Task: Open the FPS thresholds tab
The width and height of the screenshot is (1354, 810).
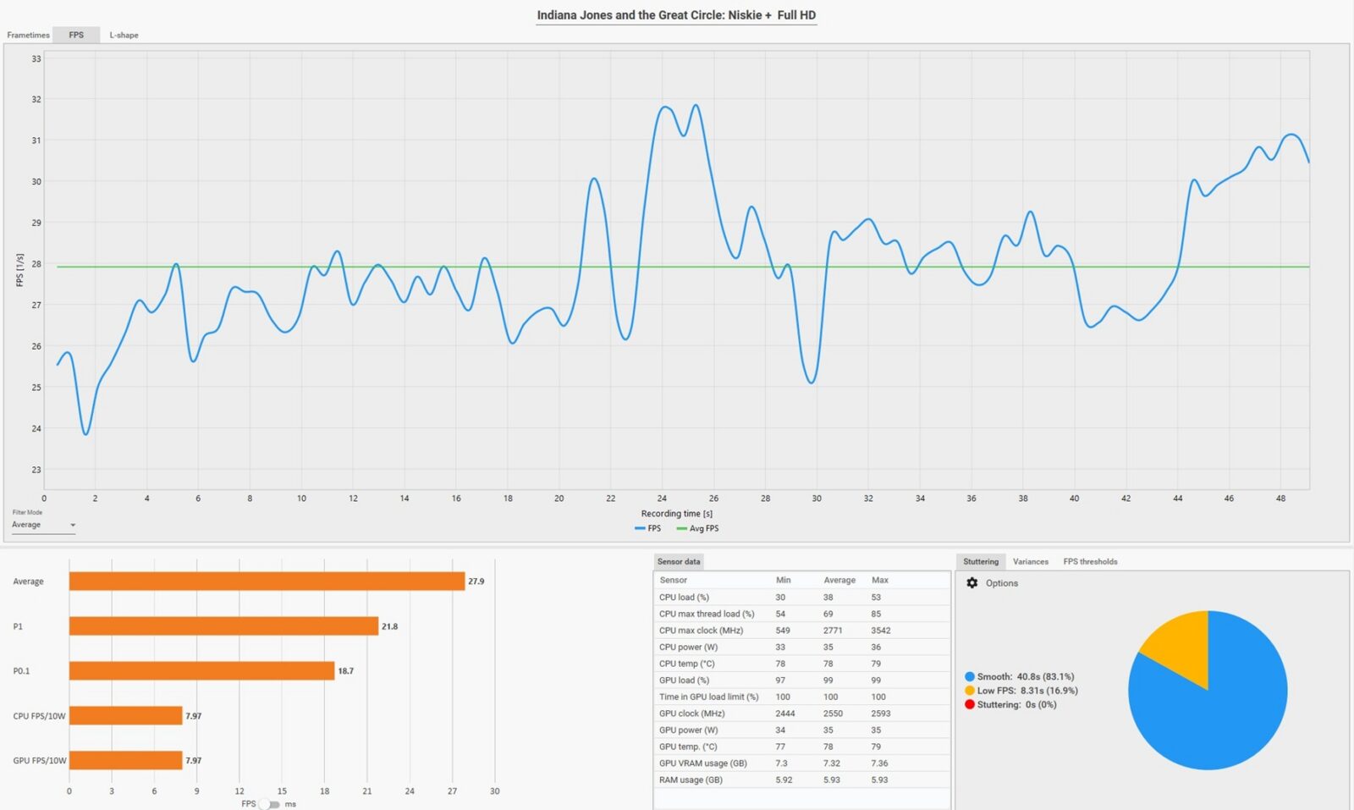Action: point(1090,562)
